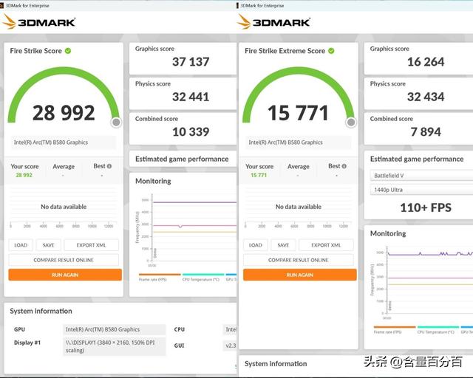Click System information heading in left window
This screenshot has height=378, width=473.
[41, 311]
